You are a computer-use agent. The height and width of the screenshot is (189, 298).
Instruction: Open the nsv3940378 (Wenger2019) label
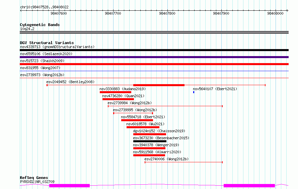point(156,145)
